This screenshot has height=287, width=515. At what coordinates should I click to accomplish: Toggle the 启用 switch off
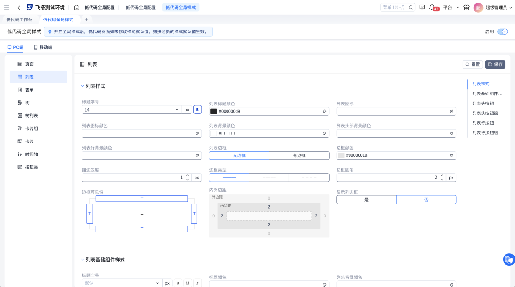click(503, 31)
